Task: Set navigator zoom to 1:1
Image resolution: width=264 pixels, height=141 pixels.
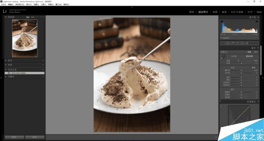Action: [37, 17]
